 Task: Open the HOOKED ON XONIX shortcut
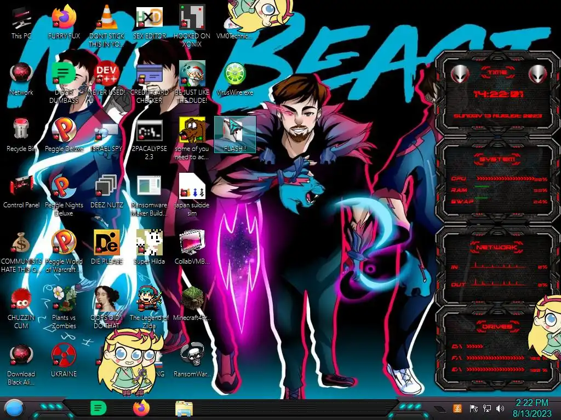[x=192, y=26]
